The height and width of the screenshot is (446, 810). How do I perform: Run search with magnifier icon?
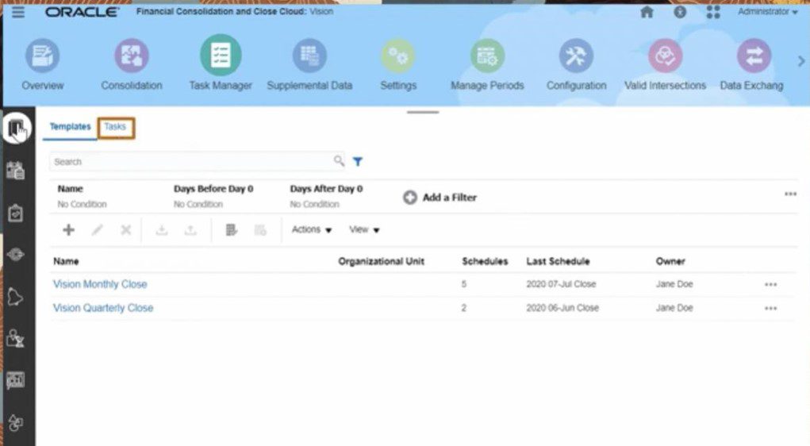[x=339, y=161]
